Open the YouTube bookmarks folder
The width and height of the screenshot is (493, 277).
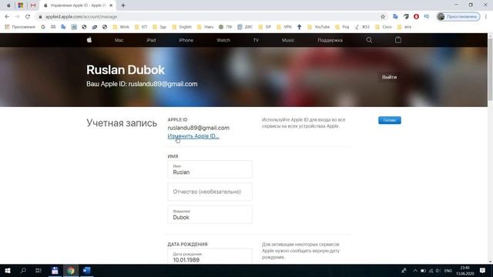(x=318, y=27)
